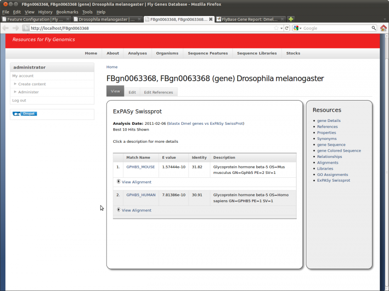Open the tab list dropdown arrow
389x291 pixels.
[x=385, y=19]
